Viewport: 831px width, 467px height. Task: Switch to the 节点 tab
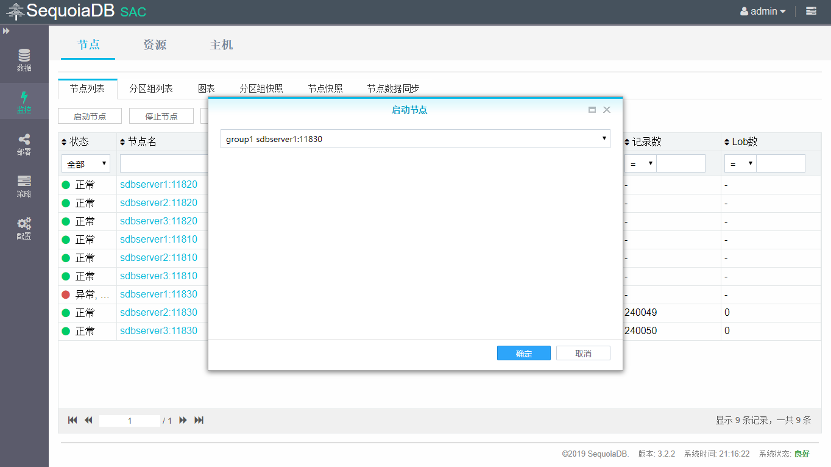[x=88, y=45]
